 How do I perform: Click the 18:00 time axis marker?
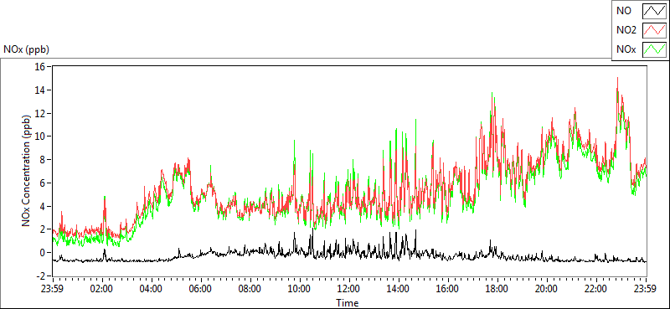tap(497, 289)
